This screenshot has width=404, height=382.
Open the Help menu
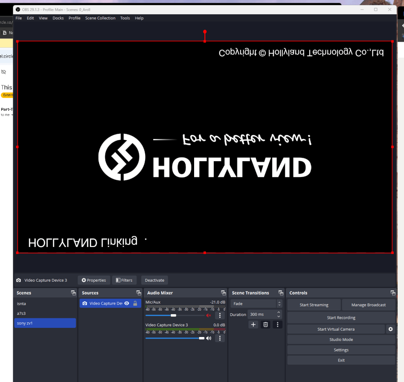coord(139,18)
